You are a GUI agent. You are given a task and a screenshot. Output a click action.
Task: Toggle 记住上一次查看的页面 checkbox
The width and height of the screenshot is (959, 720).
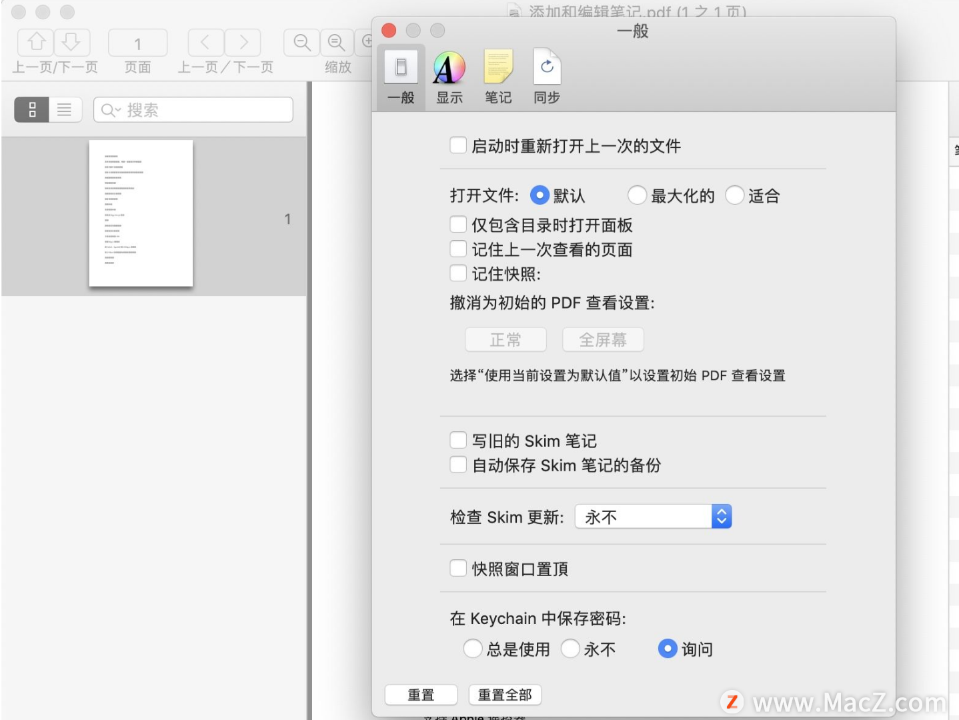pos(458,249)
